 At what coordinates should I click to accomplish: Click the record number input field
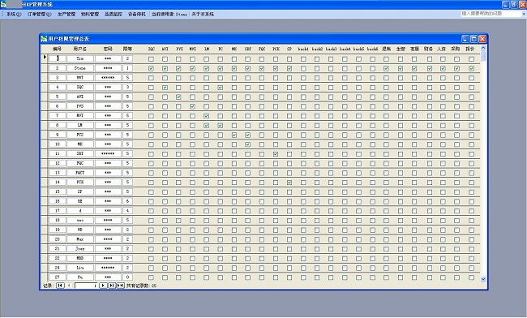[86, 286]
